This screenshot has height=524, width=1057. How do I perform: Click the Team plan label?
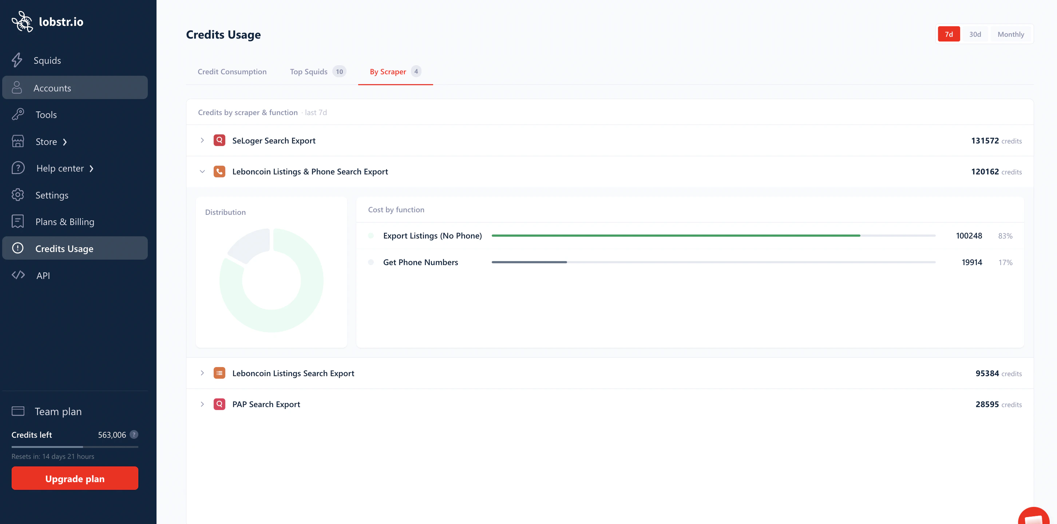[58, 411]
